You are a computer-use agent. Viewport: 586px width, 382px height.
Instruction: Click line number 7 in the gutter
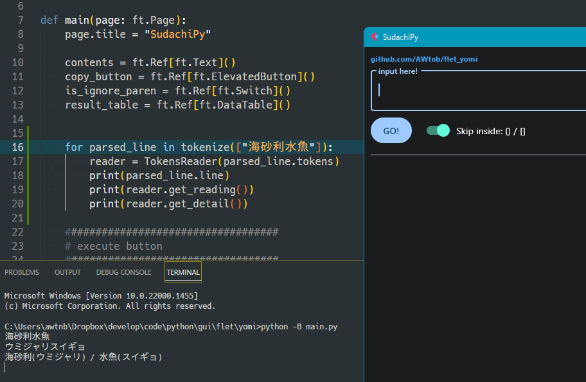(21, 20)
